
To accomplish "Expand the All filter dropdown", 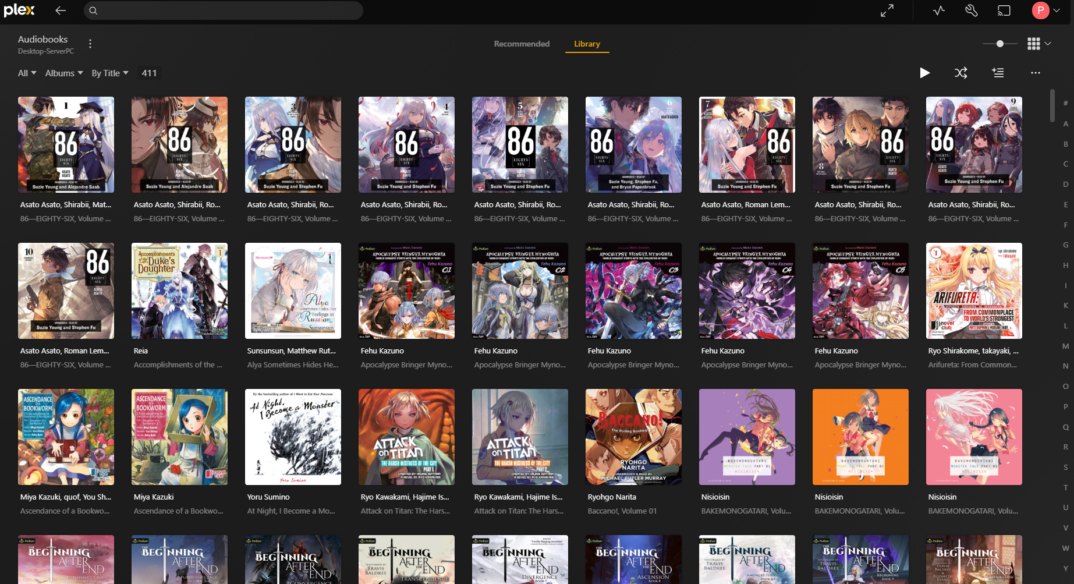I will coord(27,73).
